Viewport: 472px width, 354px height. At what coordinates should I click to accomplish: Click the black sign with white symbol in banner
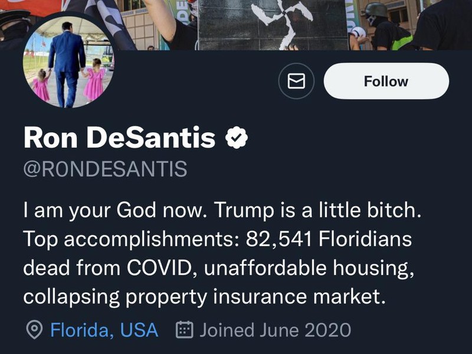click(273, 25)
